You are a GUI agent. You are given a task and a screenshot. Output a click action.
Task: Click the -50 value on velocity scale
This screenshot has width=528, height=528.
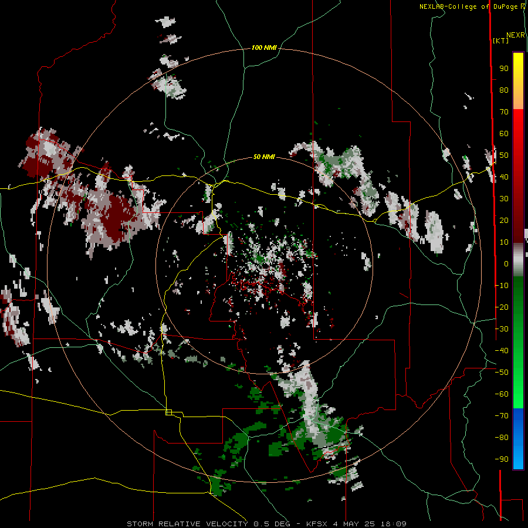[x=502, y=373]
